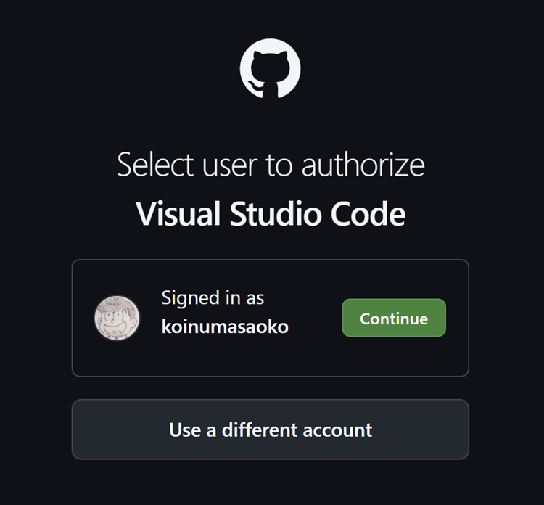Select the koinumasaoko profile avatar
The height and width of the screenshot is (505, 544).
click(118, 318)
